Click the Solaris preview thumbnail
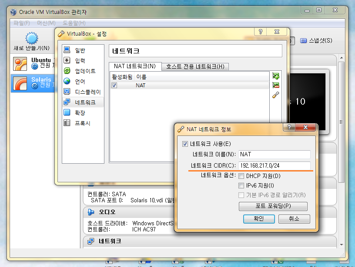This screenshot has height=267, width=355. point(308,102)
